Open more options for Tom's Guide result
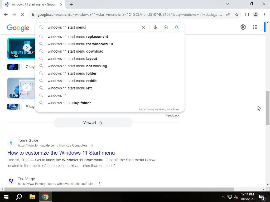This screenshot has height=202, width=270. pyautogui.click(x=92, y=145)
